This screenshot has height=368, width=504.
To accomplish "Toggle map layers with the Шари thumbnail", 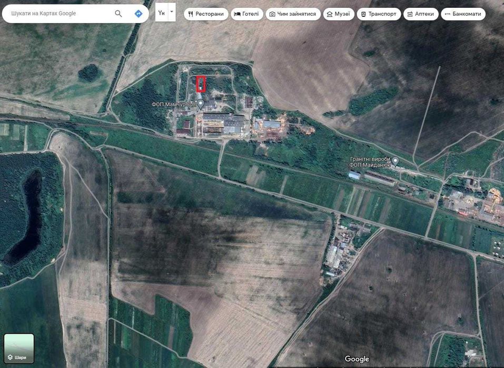I will coord(19,349).
